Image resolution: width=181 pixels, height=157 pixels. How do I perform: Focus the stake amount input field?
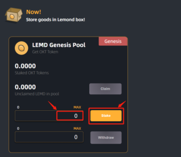(49, 116)
